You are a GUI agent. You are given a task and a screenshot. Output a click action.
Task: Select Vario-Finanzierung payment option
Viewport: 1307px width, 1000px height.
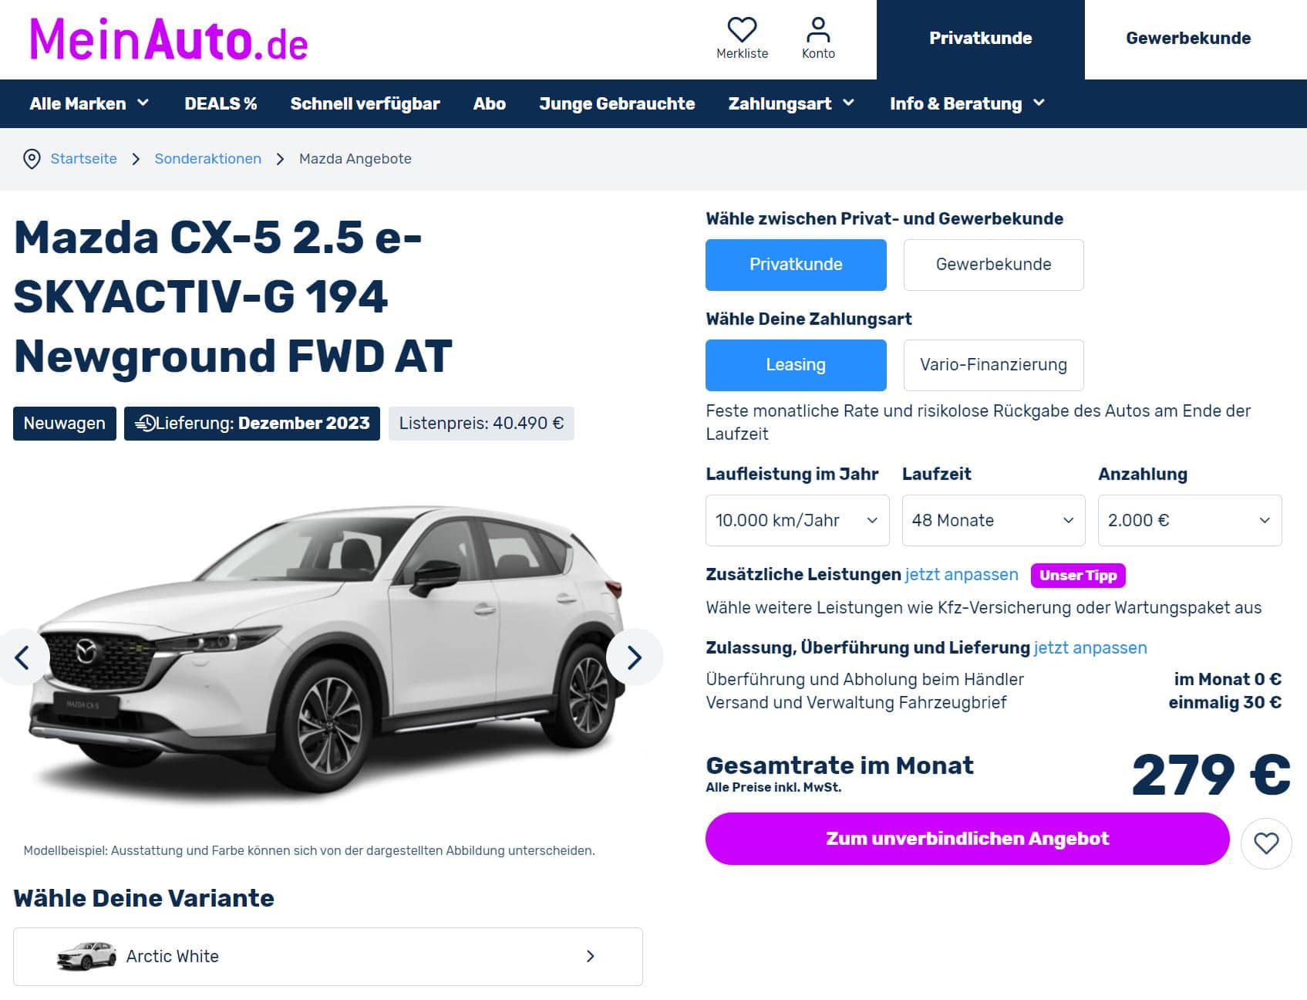coord(993,365)
